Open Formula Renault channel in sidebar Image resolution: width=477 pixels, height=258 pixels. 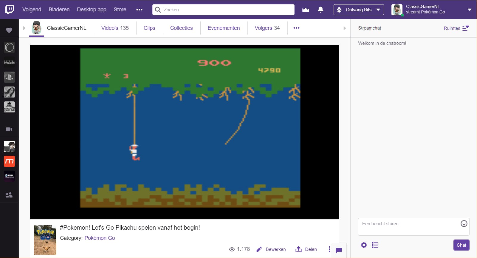click(x=9, y=107)
